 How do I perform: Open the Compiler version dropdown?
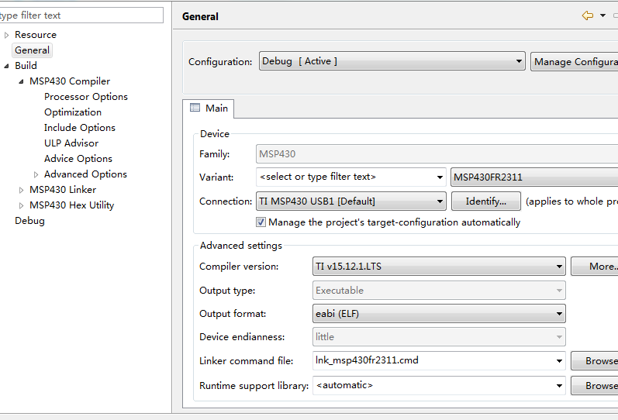[x=559, y=267]
